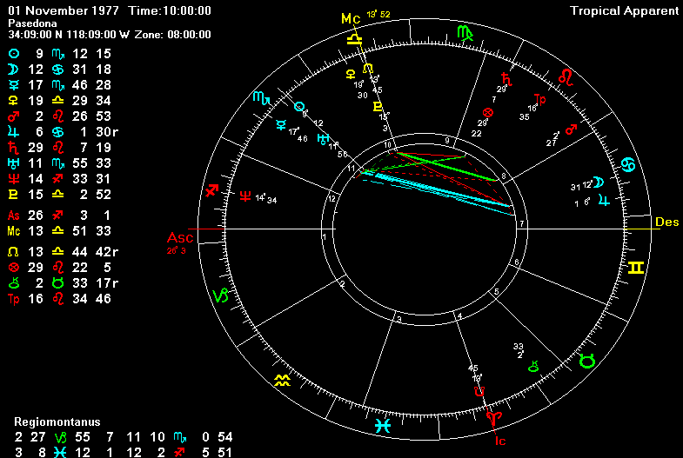
Task: Click the Saturn glyph inside the chart wheel
Action: [506, 79]
